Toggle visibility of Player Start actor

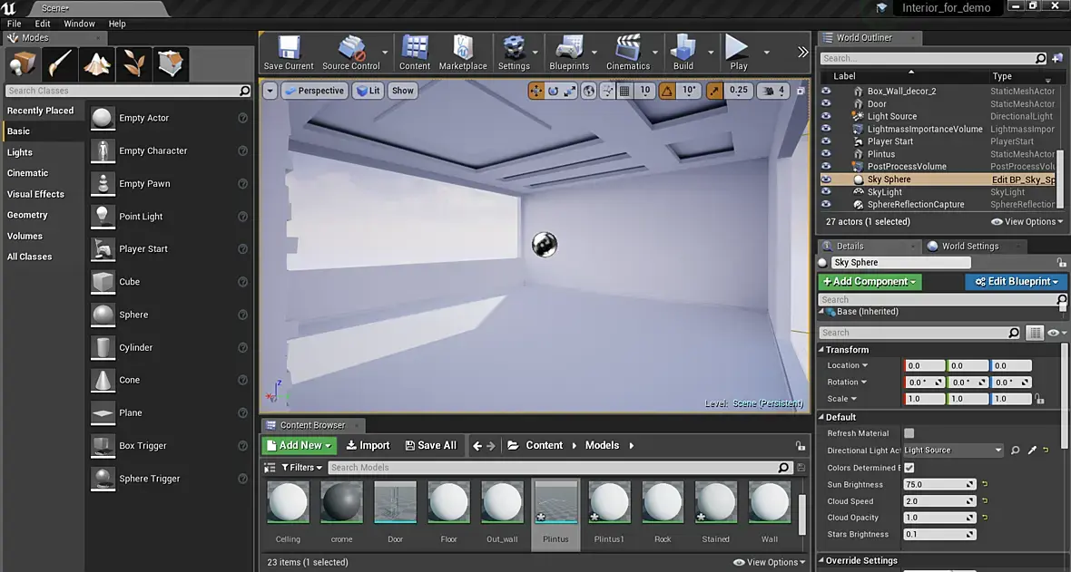pos(826,141)
